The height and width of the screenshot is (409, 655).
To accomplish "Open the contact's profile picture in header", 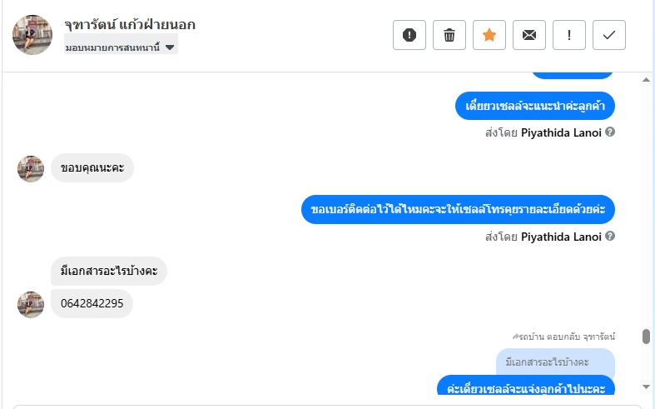I will tap(32, 35).
